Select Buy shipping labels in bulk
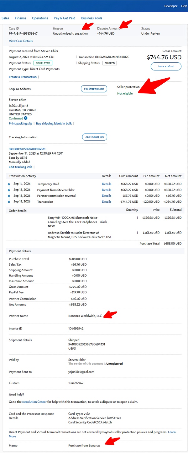Image resolution: width=188 pixels, height=453 pixels. tap(54, 124)
